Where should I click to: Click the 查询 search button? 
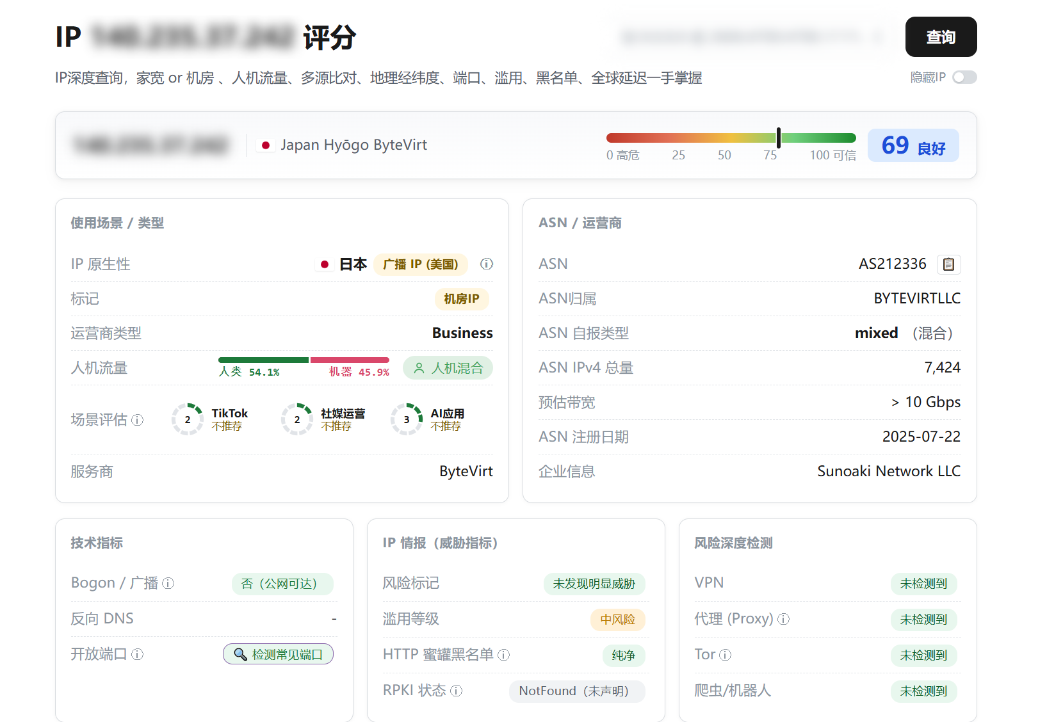click(941, 37)
